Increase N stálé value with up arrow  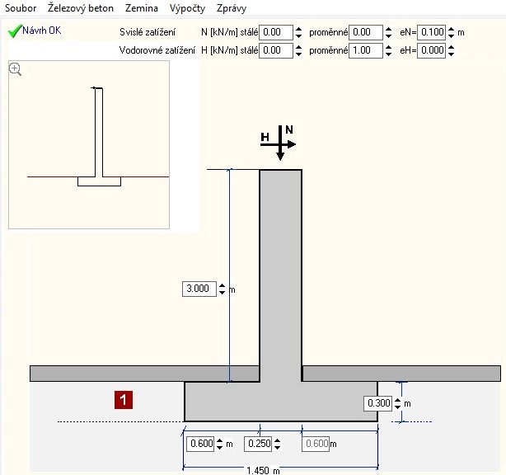(x=298, y=29)
